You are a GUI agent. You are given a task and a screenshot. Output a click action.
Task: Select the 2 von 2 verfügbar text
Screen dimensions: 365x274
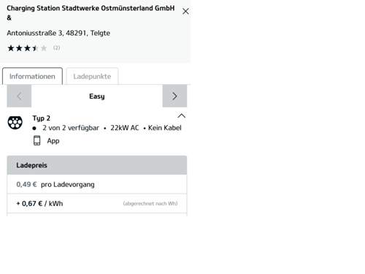coord(71,128)
